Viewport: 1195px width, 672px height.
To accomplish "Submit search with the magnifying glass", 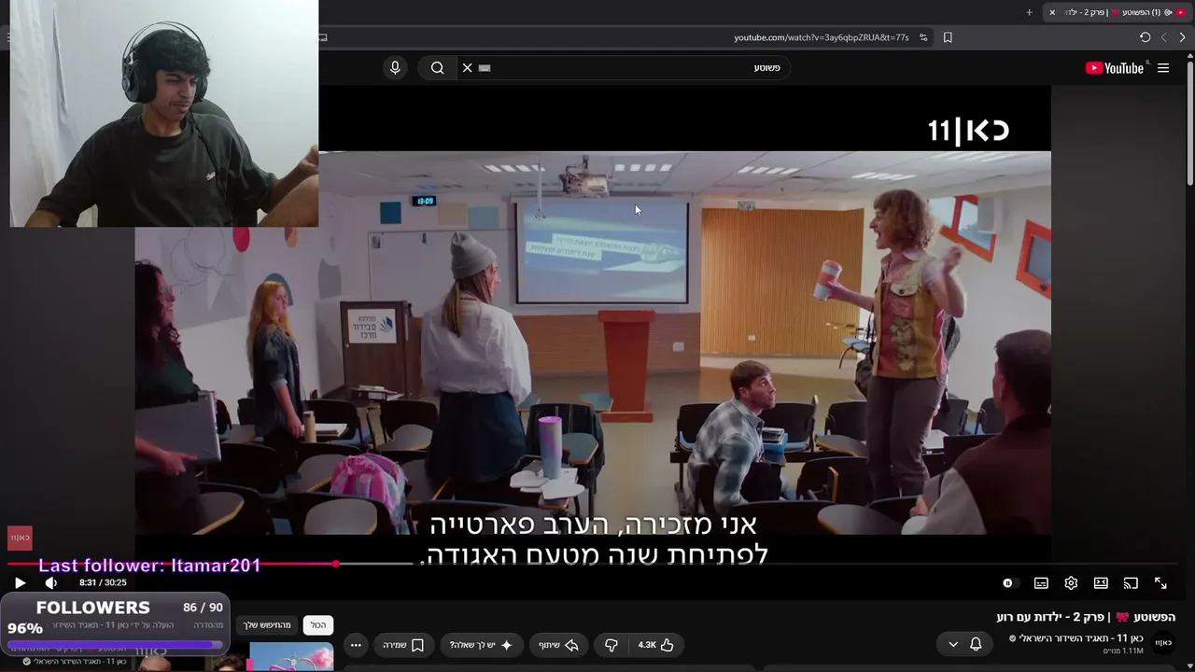I will (437, 68).
